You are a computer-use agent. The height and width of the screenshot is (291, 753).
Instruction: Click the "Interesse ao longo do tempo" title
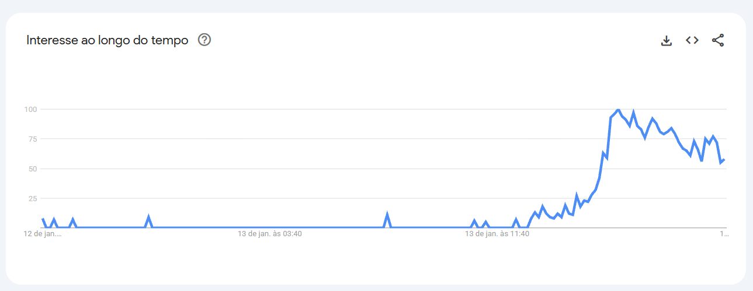point(107,40)
